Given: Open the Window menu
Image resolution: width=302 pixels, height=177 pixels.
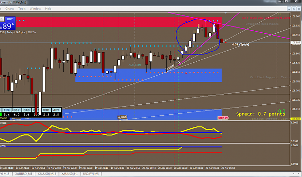Looking at the screenshot, I should [x=35, y=9].
